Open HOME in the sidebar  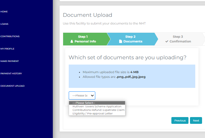coord(4,12)
